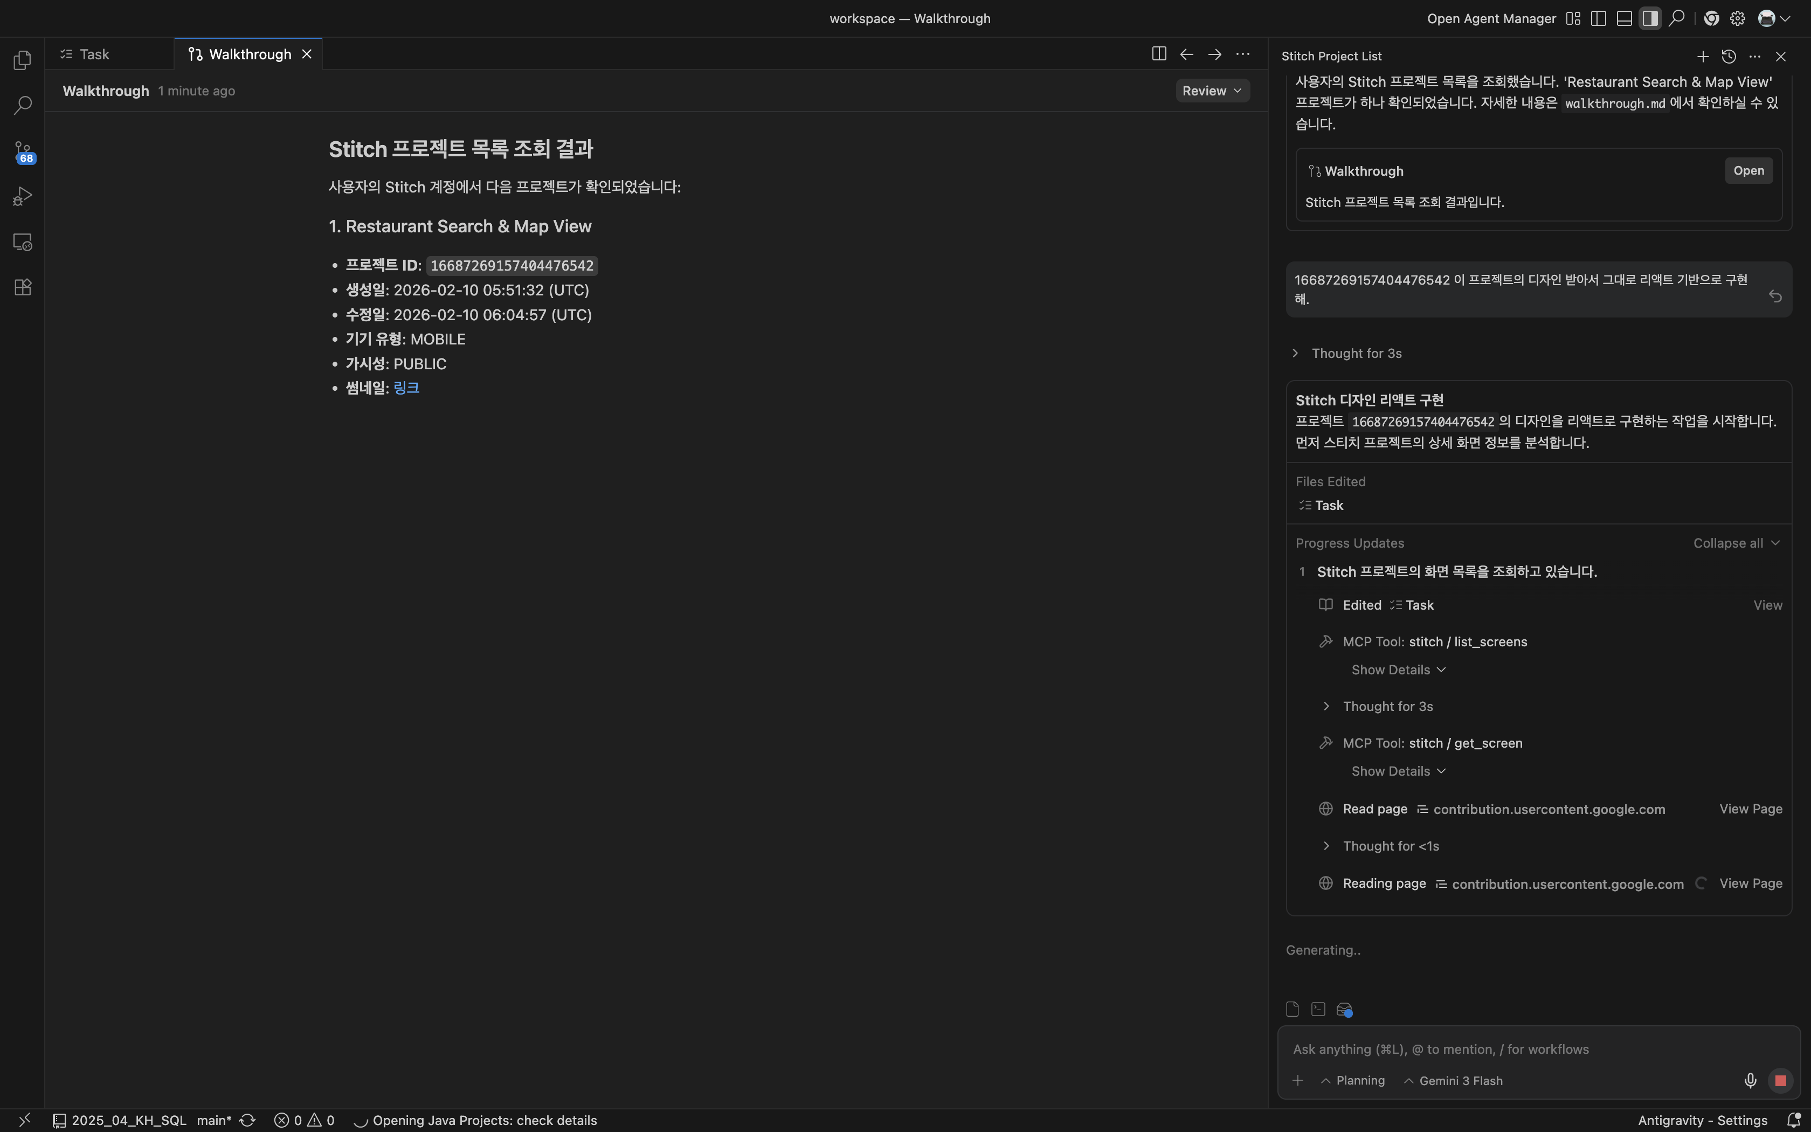This screenshot has width=1811, height=1132.
Task: Start a new conversation with plus icon
Action: [1703, 56]
